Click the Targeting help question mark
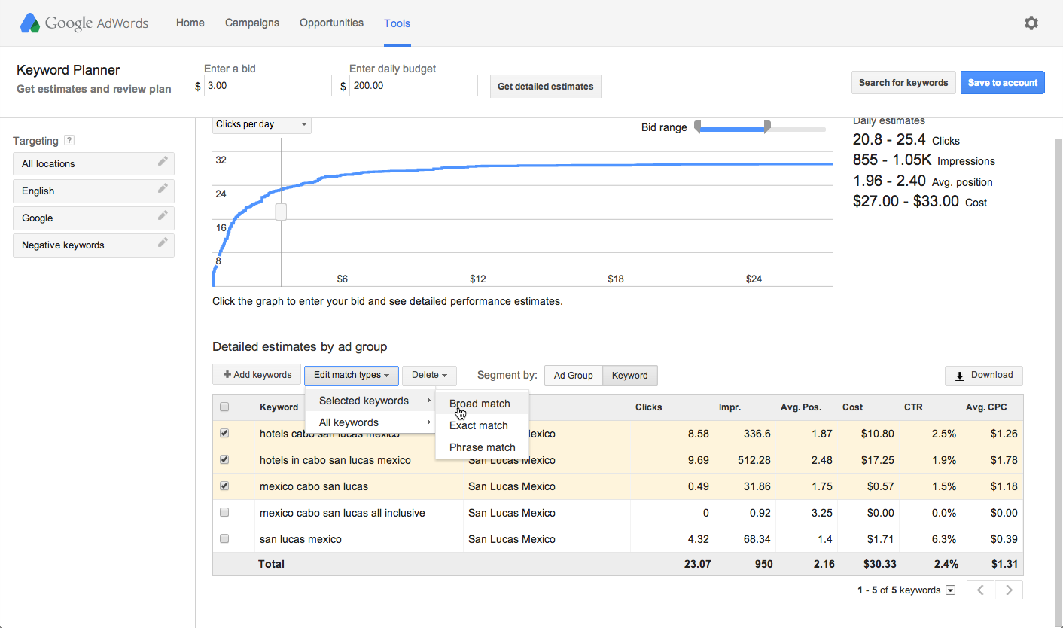The width and height of the screenshot is (1063, 628). tap(69, 140)
